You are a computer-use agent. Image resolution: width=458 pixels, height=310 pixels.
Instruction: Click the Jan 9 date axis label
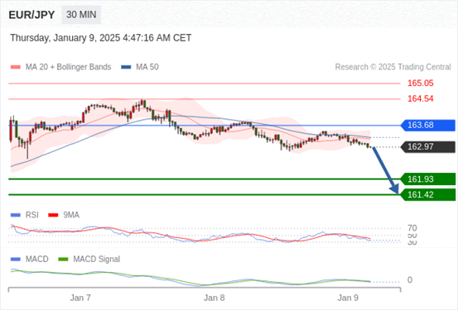[348, 298]
